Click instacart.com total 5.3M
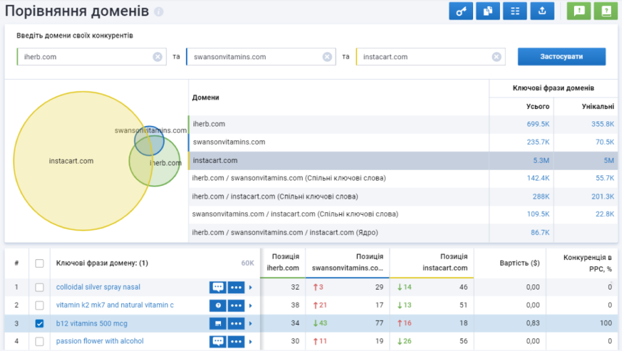The height and width of the screenshot is (351, 622). tap(541, 160)
